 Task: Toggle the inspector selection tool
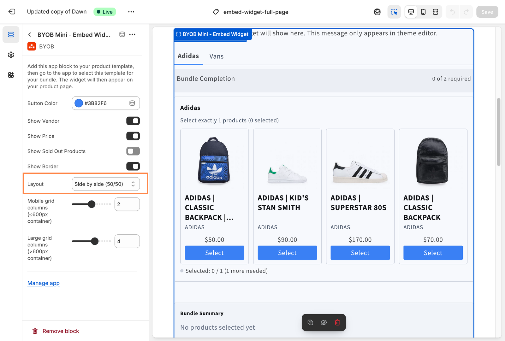[394, 12]
